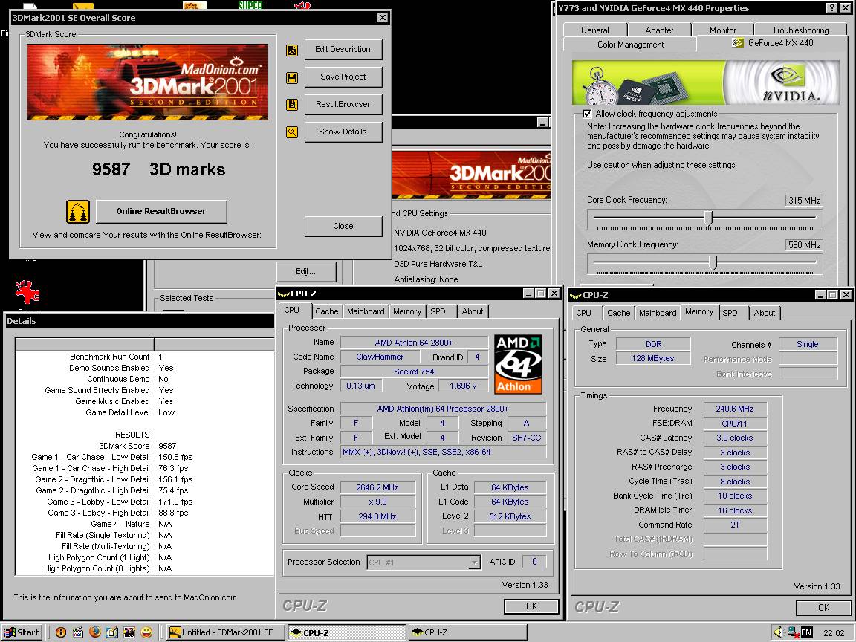
Task: Click the Show Details button
Action: (x=343, y=132)
